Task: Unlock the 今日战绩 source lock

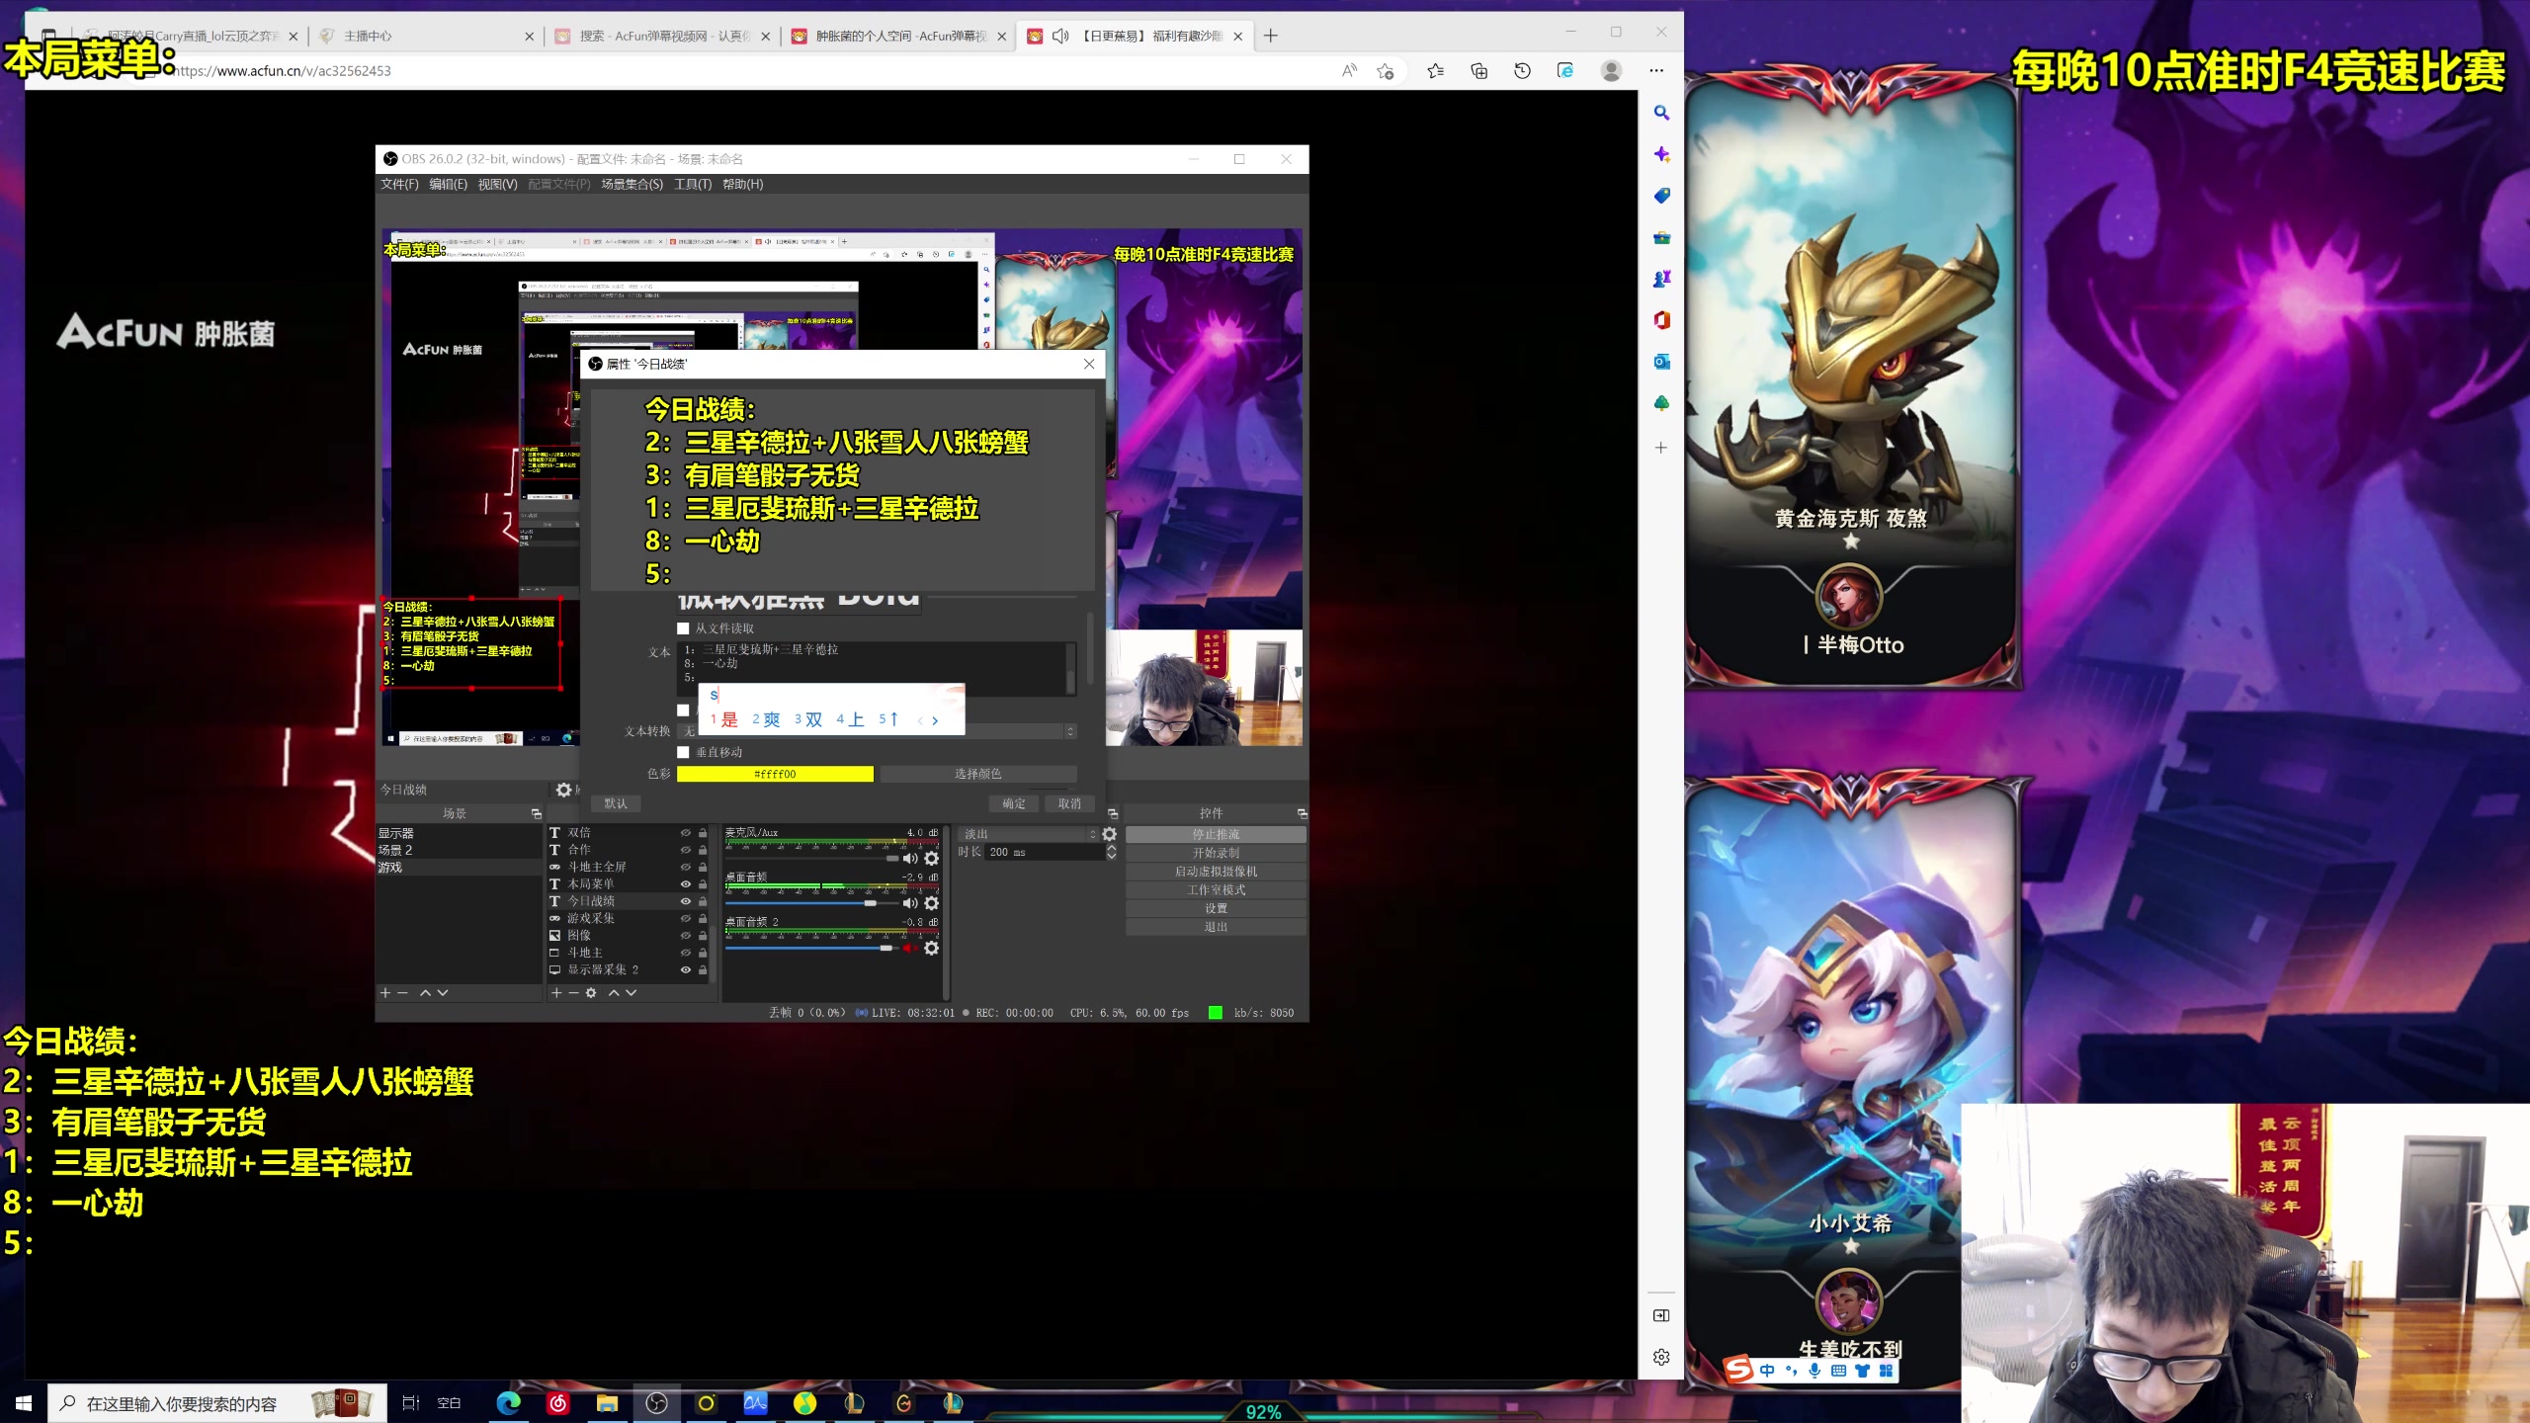Action: [x=703, y=901]
